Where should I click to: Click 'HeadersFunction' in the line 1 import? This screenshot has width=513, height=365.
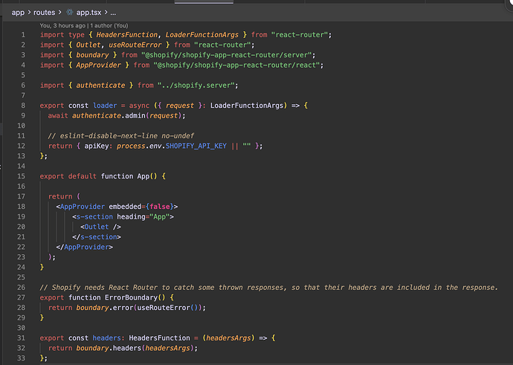point(126,35)
